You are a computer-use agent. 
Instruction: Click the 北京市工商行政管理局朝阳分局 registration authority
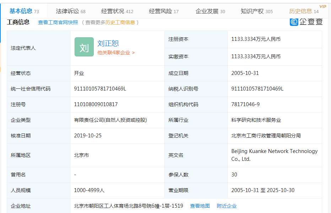pos(266,136)
